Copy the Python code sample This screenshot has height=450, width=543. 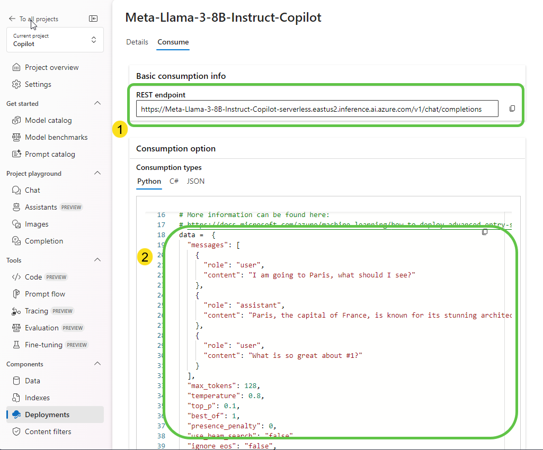coord(485,232)
